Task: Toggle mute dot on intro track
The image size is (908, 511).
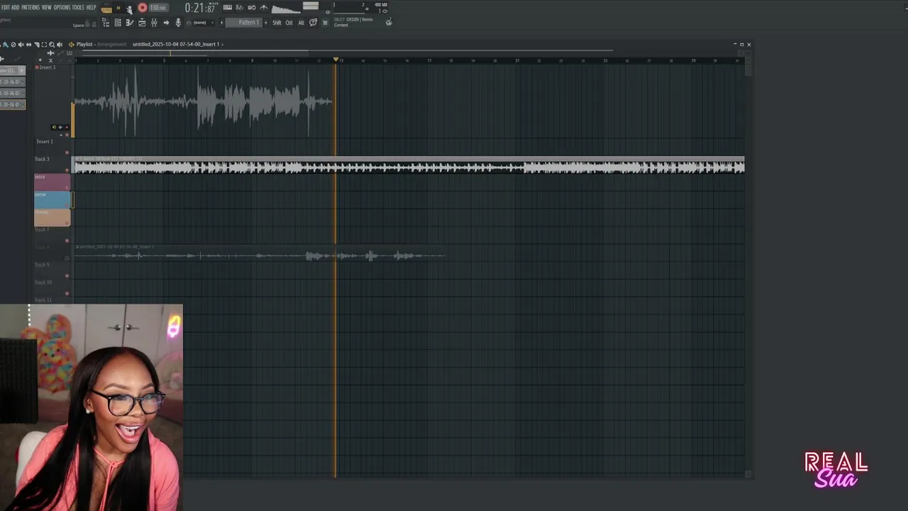Action: (x=67, y=187)
